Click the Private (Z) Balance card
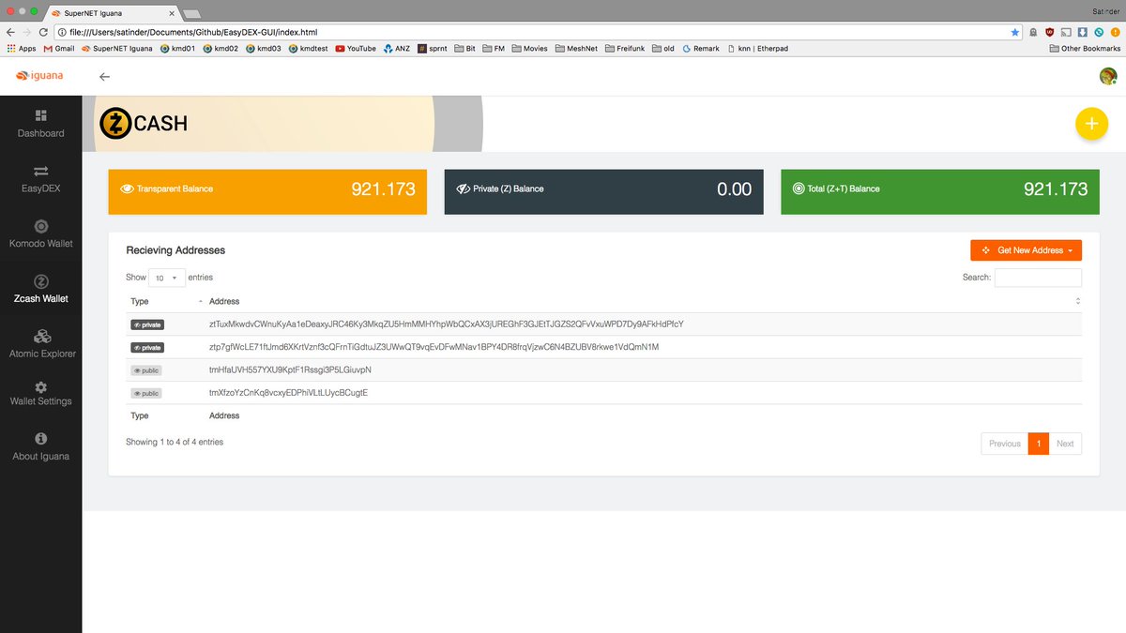Screen dimensions: 1126x633 tap(603, 191)
